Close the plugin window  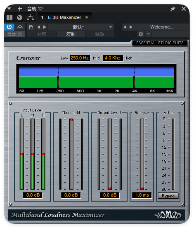[x=184, y=9]
